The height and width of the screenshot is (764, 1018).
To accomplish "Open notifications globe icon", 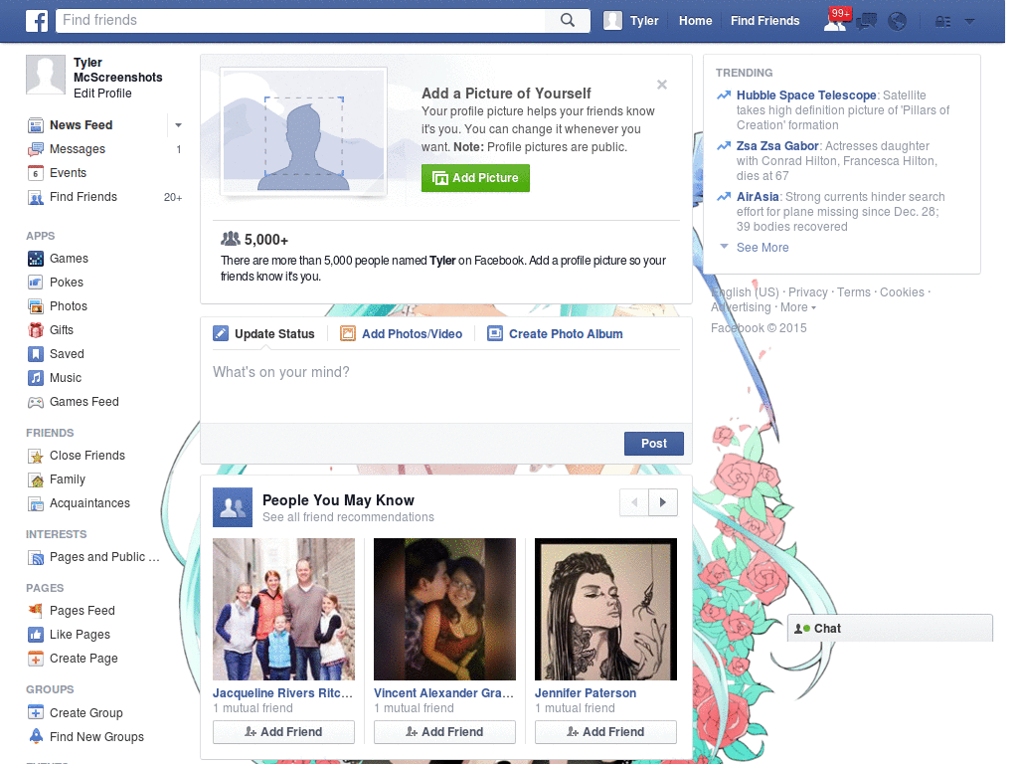I will [x=898, y=22].
